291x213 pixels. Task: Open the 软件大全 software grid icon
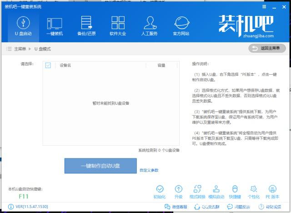pos(118,26)
